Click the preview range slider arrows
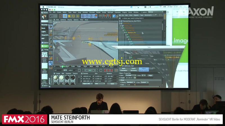 click(x=65, y=70)
